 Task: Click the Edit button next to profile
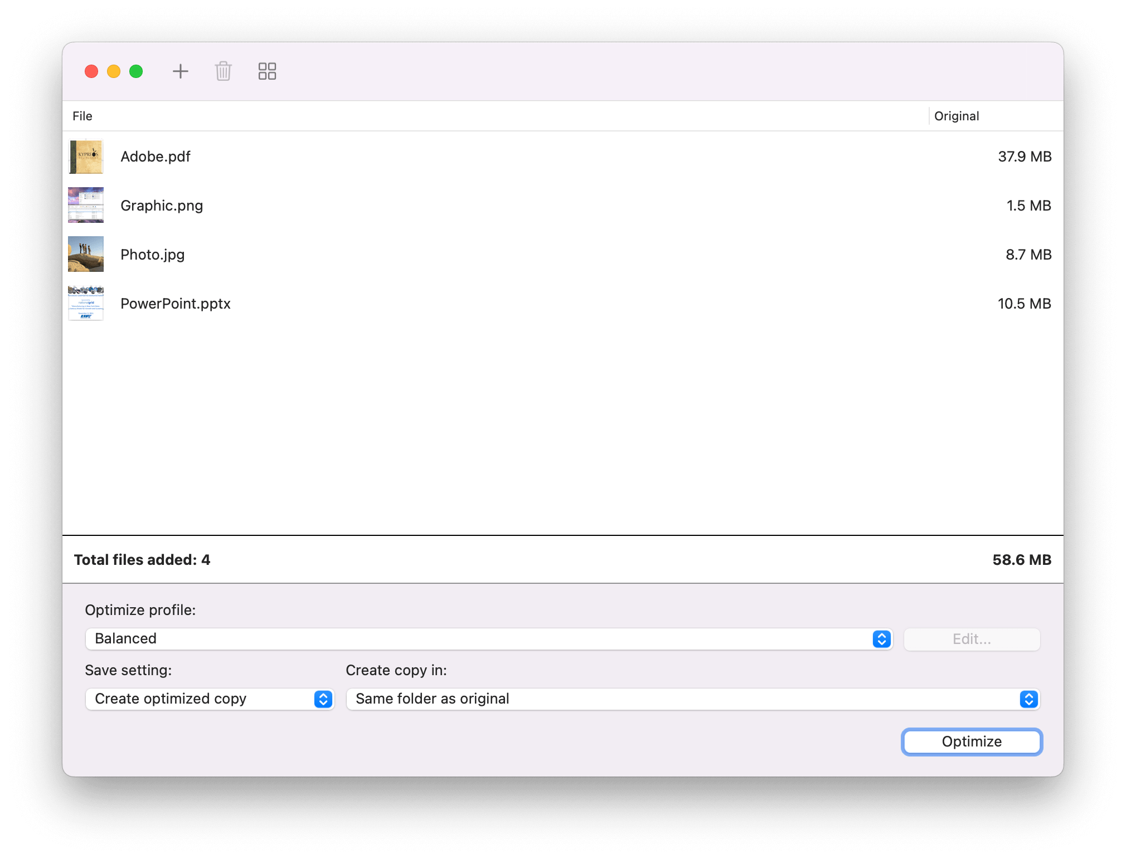[x=971, y=639]
